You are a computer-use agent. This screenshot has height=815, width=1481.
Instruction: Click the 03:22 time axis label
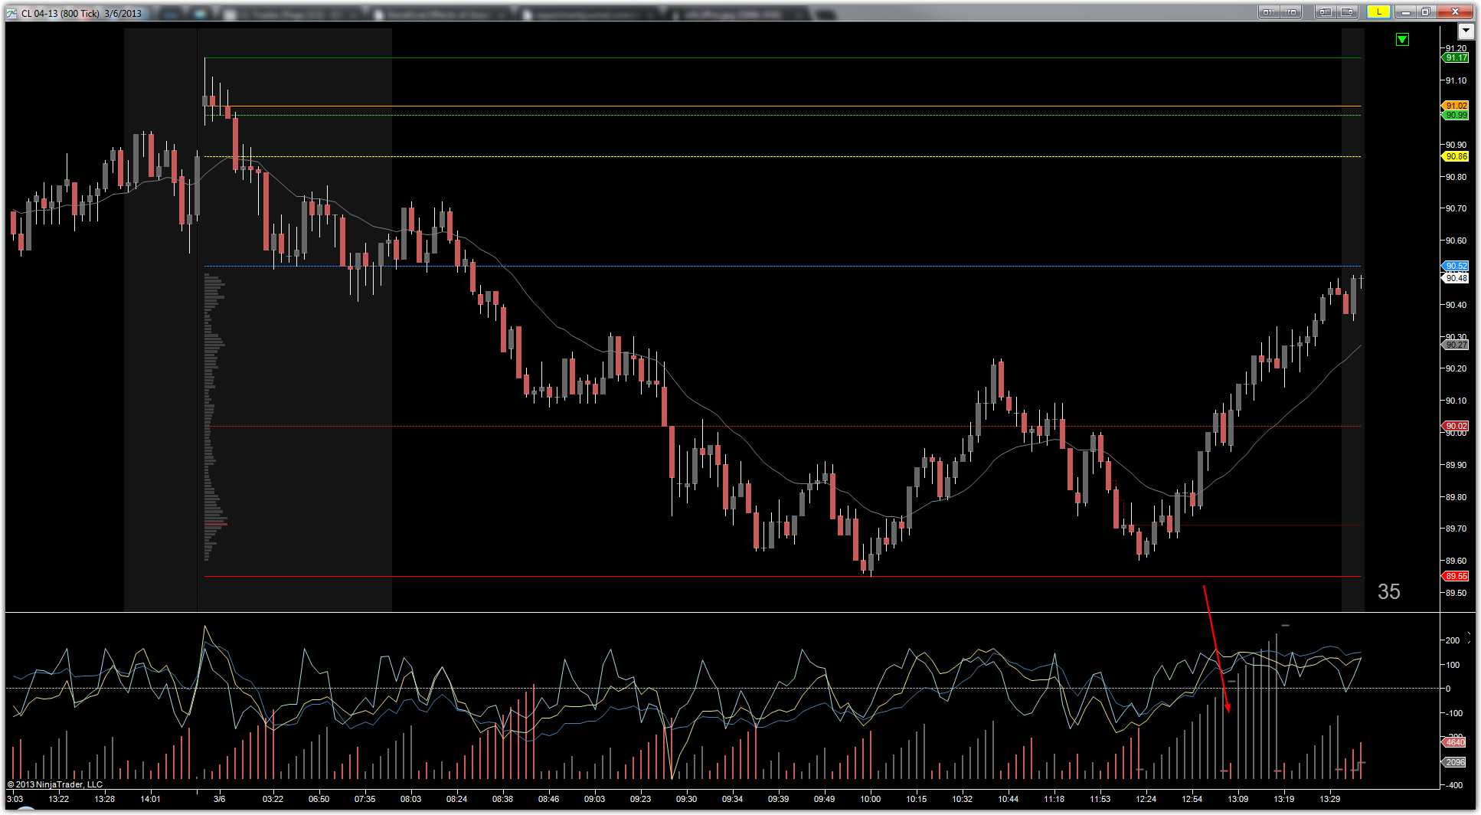point(273,799)
